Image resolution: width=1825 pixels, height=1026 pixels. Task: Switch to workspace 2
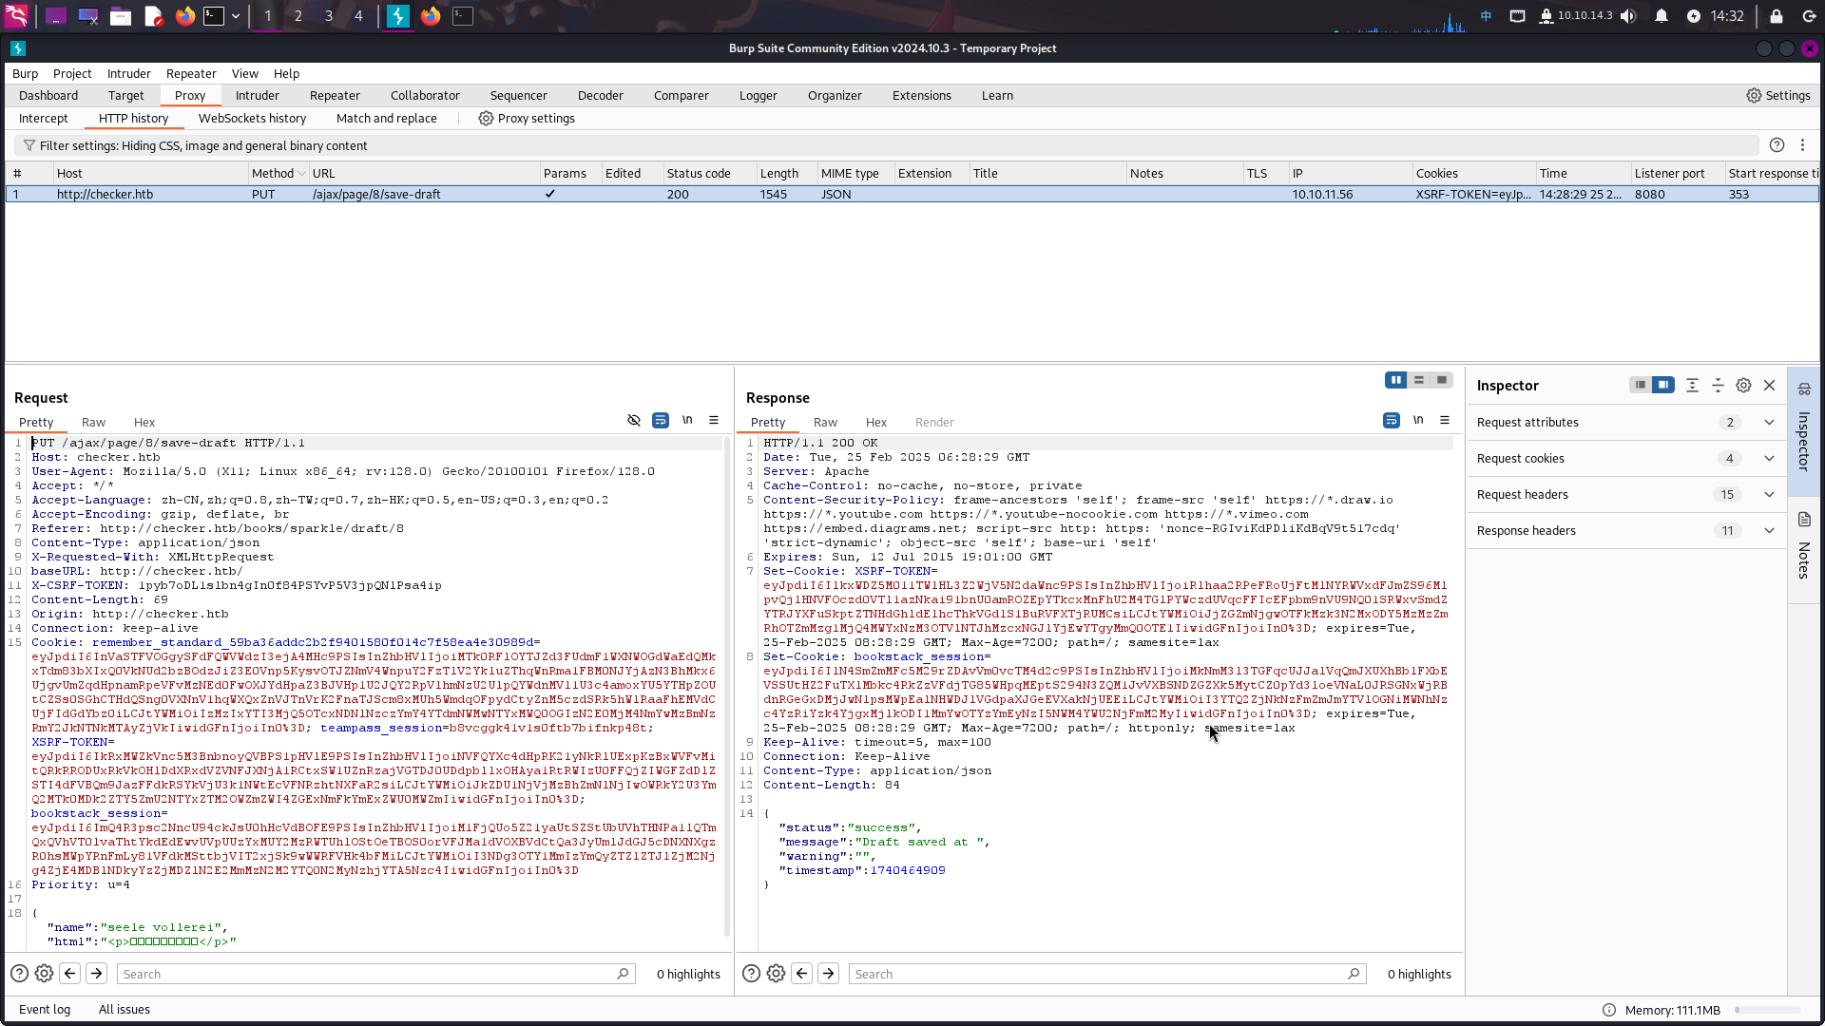click(298, 16)
